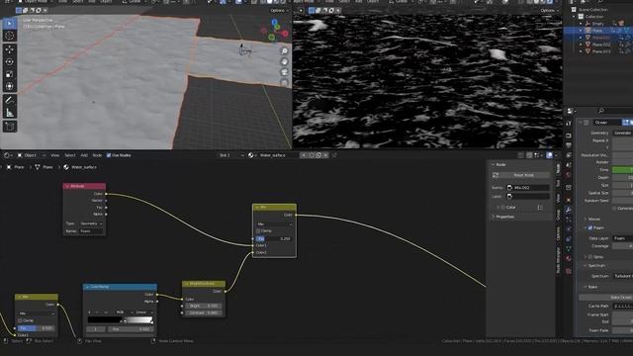
Task: Toggle Foam checkbox in Ocean modifier
Action: 590,228
